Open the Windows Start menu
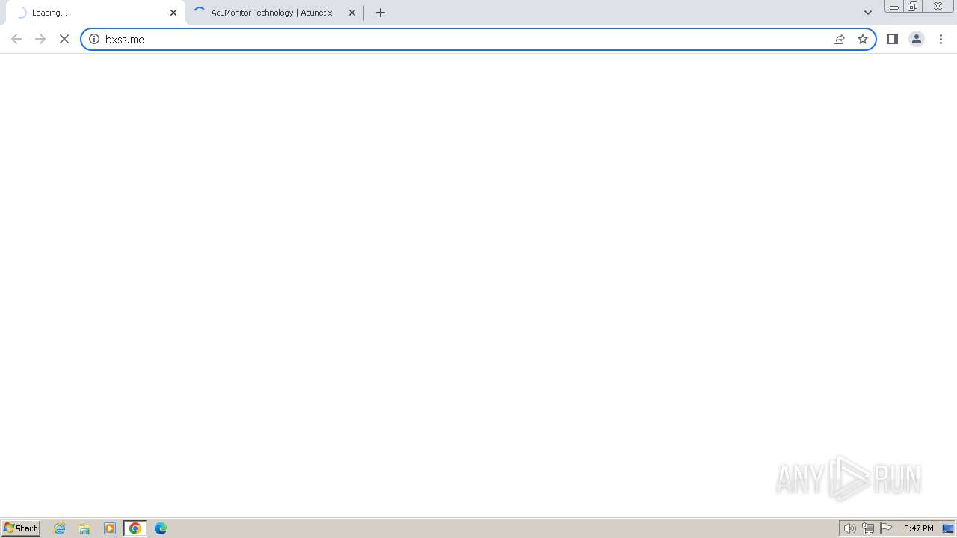 coord(20,528)
